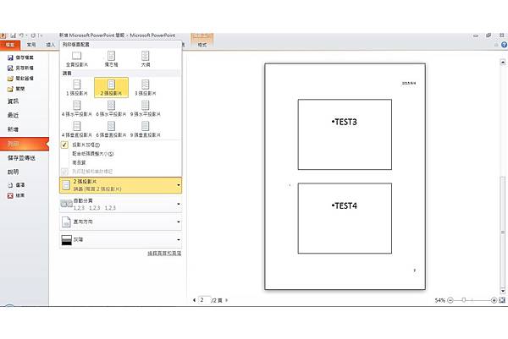Click the quick access Save icon in title bar
This screenshot has width=508, height=339.
point(13,36)
